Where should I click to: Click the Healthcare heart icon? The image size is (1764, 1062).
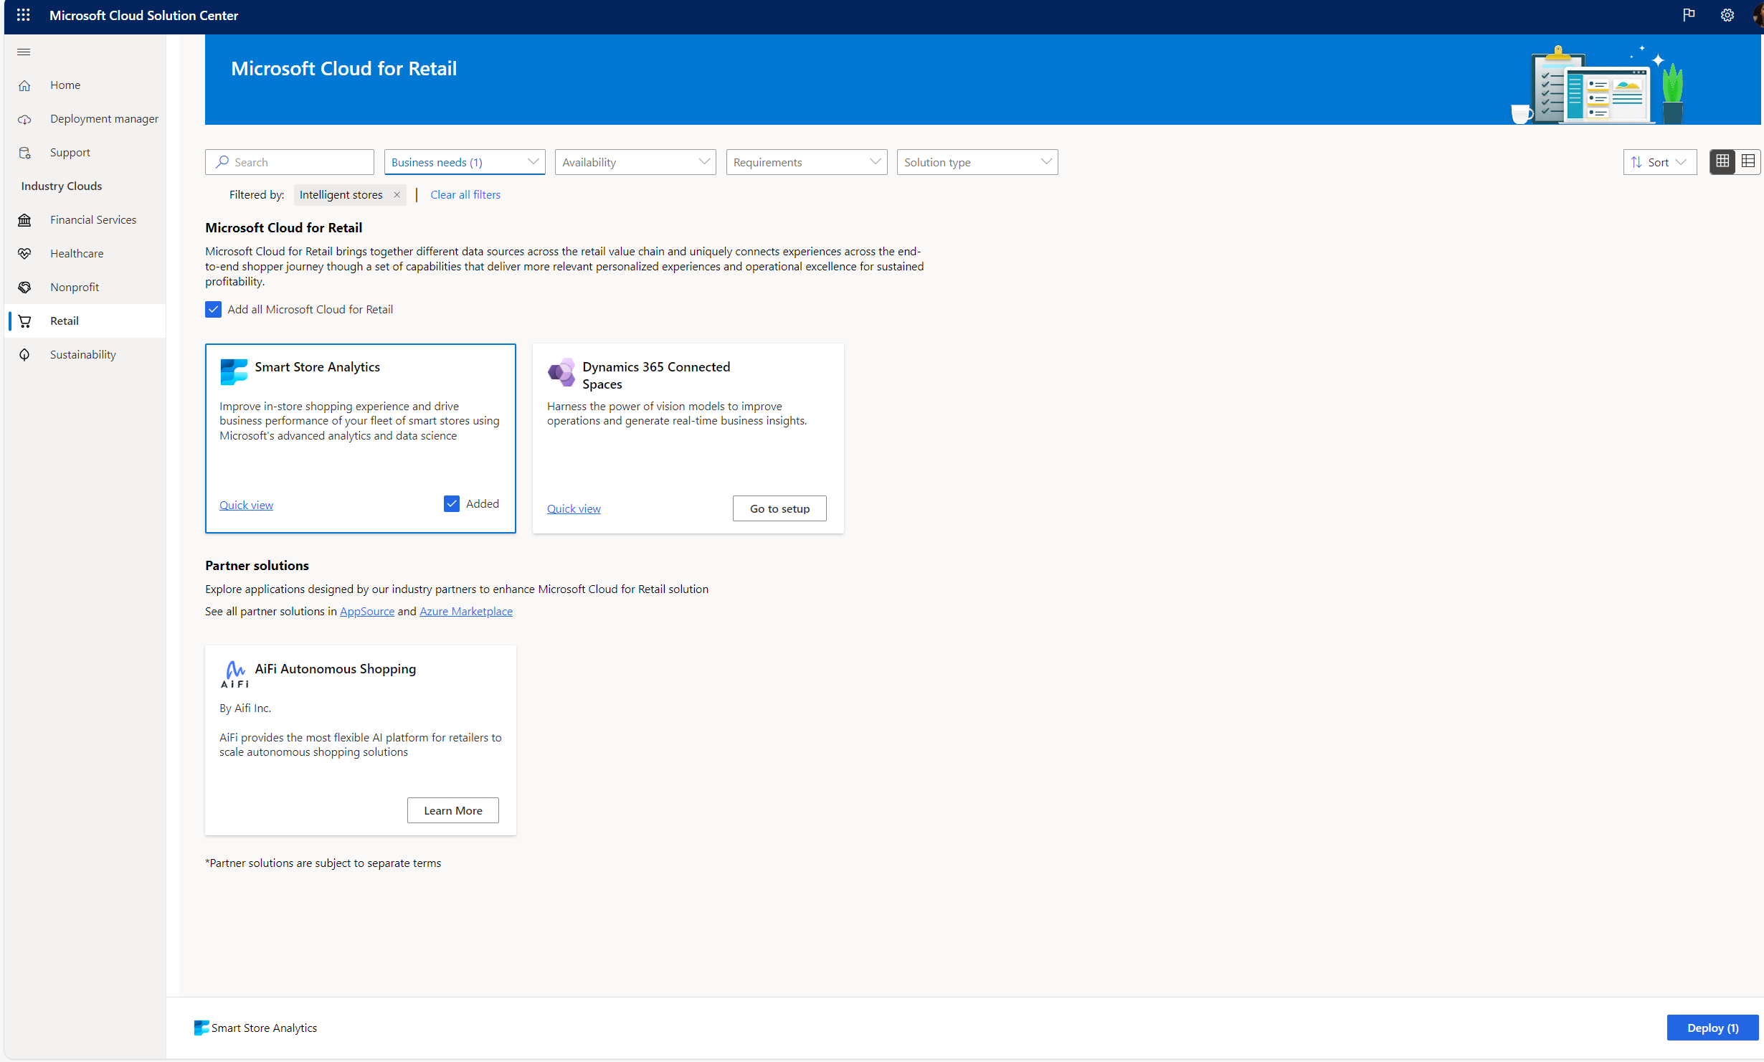coord(24,254)
